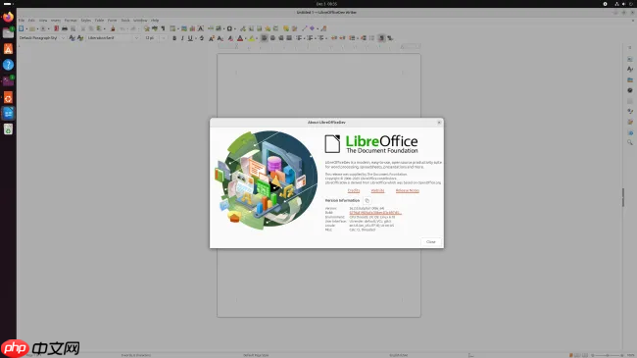Screen dimensions: 637x358
Task: Click the Save icon in toolbar
Action: coord(43,28)
